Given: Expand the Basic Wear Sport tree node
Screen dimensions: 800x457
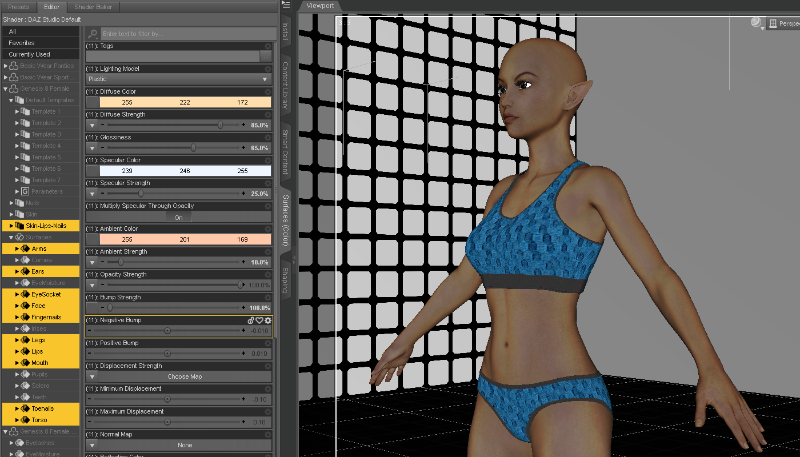Looking at the screenshot, I should tap(6, 77).
